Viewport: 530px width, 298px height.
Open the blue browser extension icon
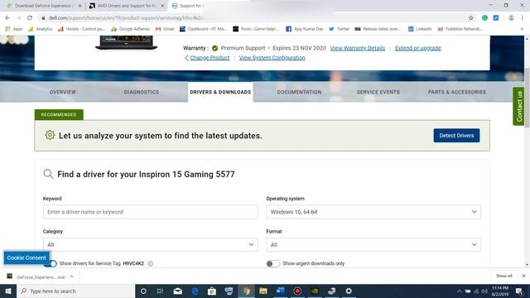pyautogui.click(x=496, y=18)
